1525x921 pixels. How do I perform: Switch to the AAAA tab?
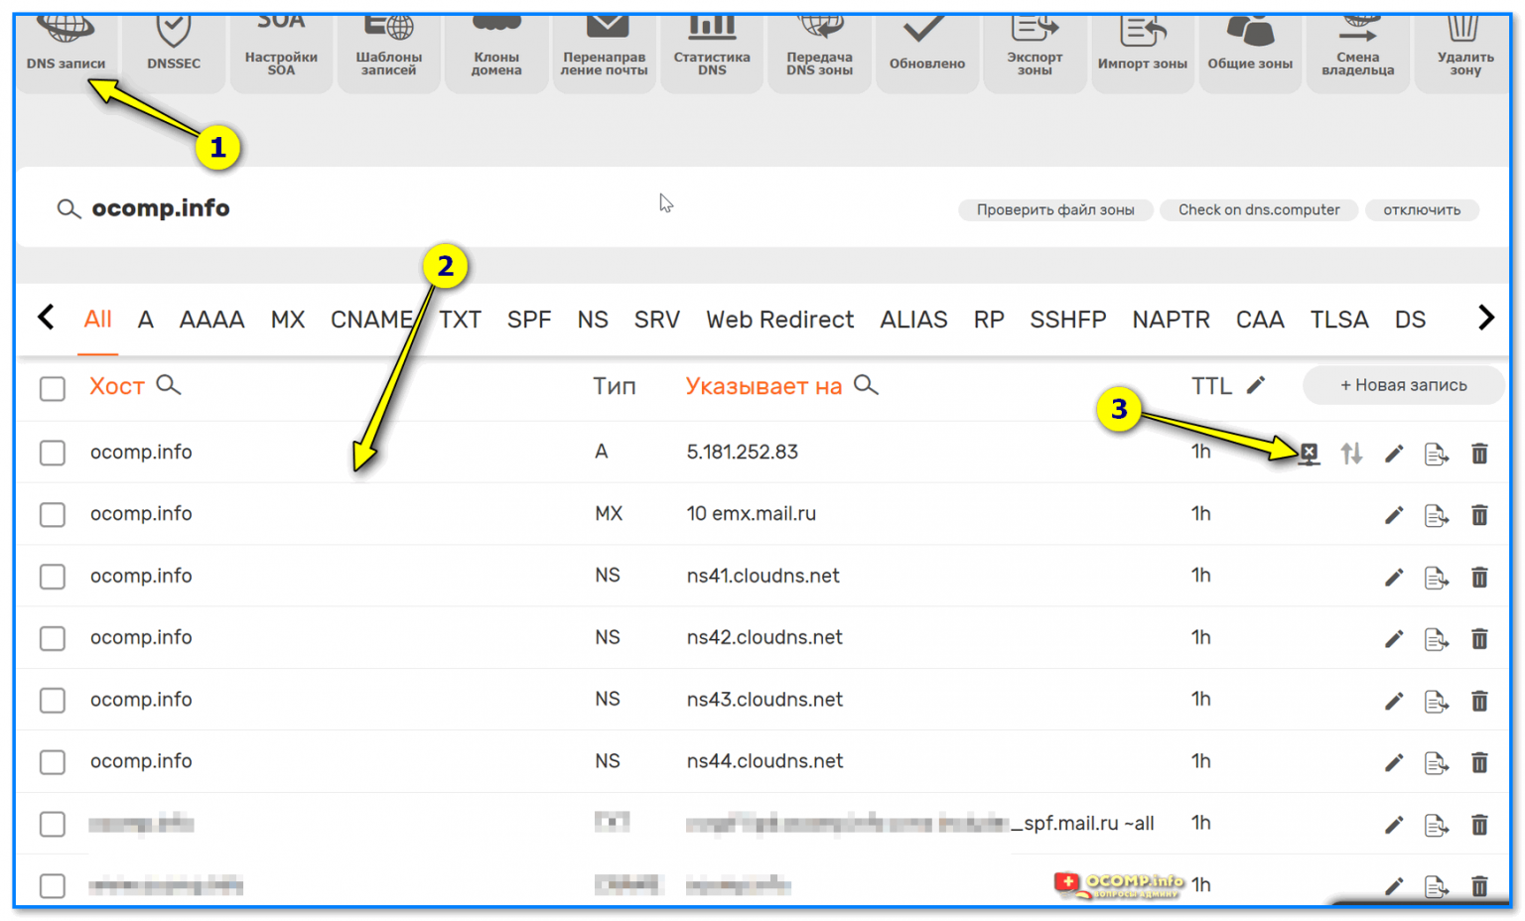coord(211,320)
